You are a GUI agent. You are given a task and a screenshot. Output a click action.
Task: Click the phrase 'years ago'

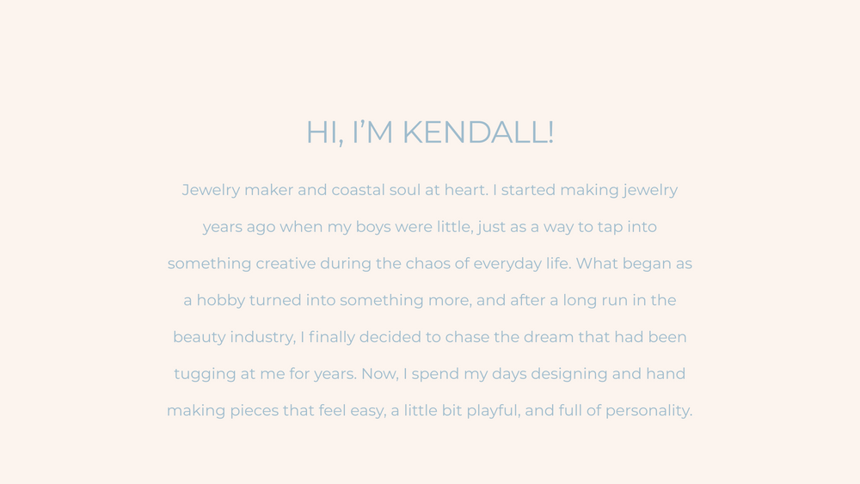click(239, 227)
